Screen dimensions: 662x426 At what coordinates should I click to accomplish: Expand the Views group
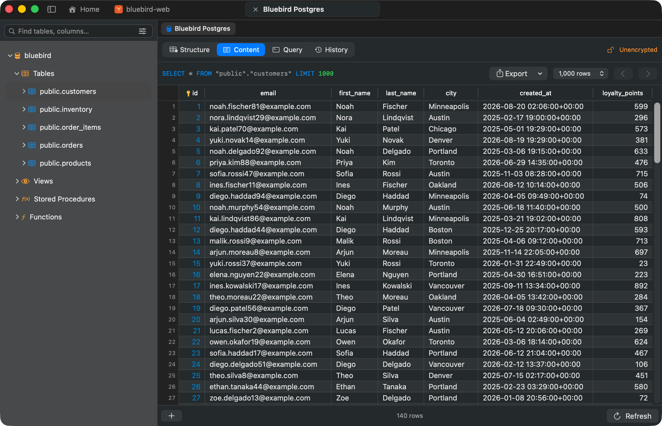coord(17,181)
